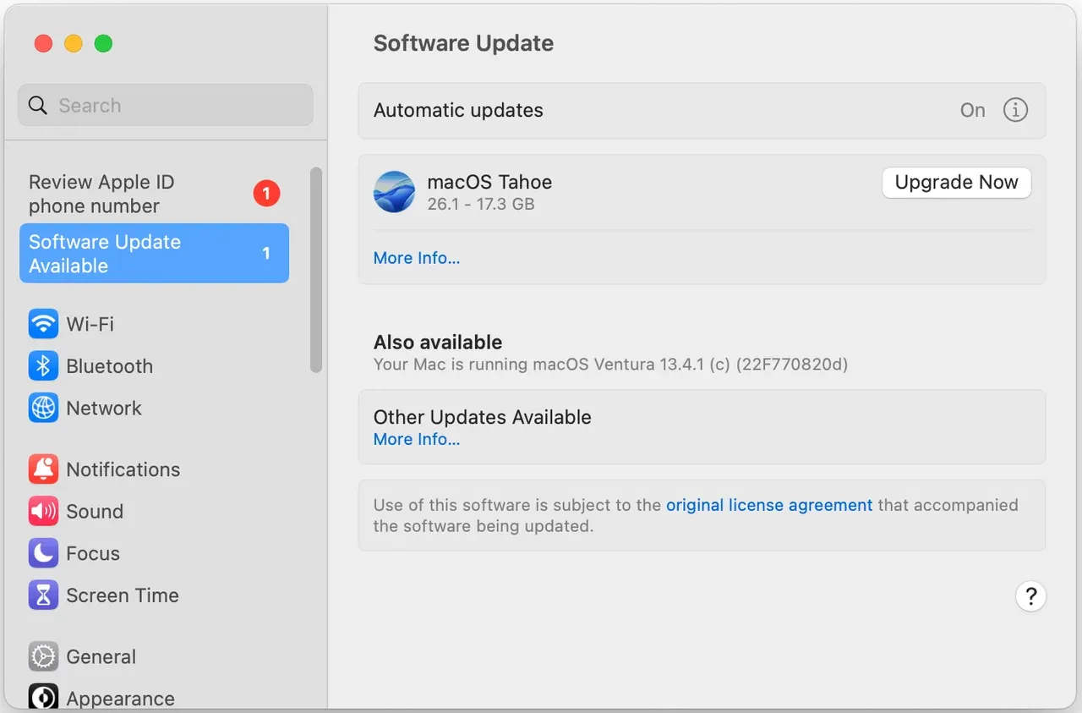
Task: Open the Sound speaker icon
Action: (43, 512)
